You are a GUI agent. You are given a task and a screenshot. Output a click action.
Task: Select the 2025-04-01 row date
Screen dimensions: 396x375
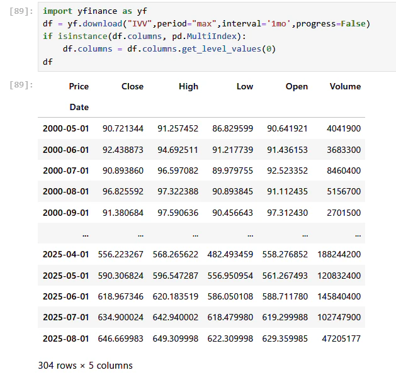click(x=65, y=254)
